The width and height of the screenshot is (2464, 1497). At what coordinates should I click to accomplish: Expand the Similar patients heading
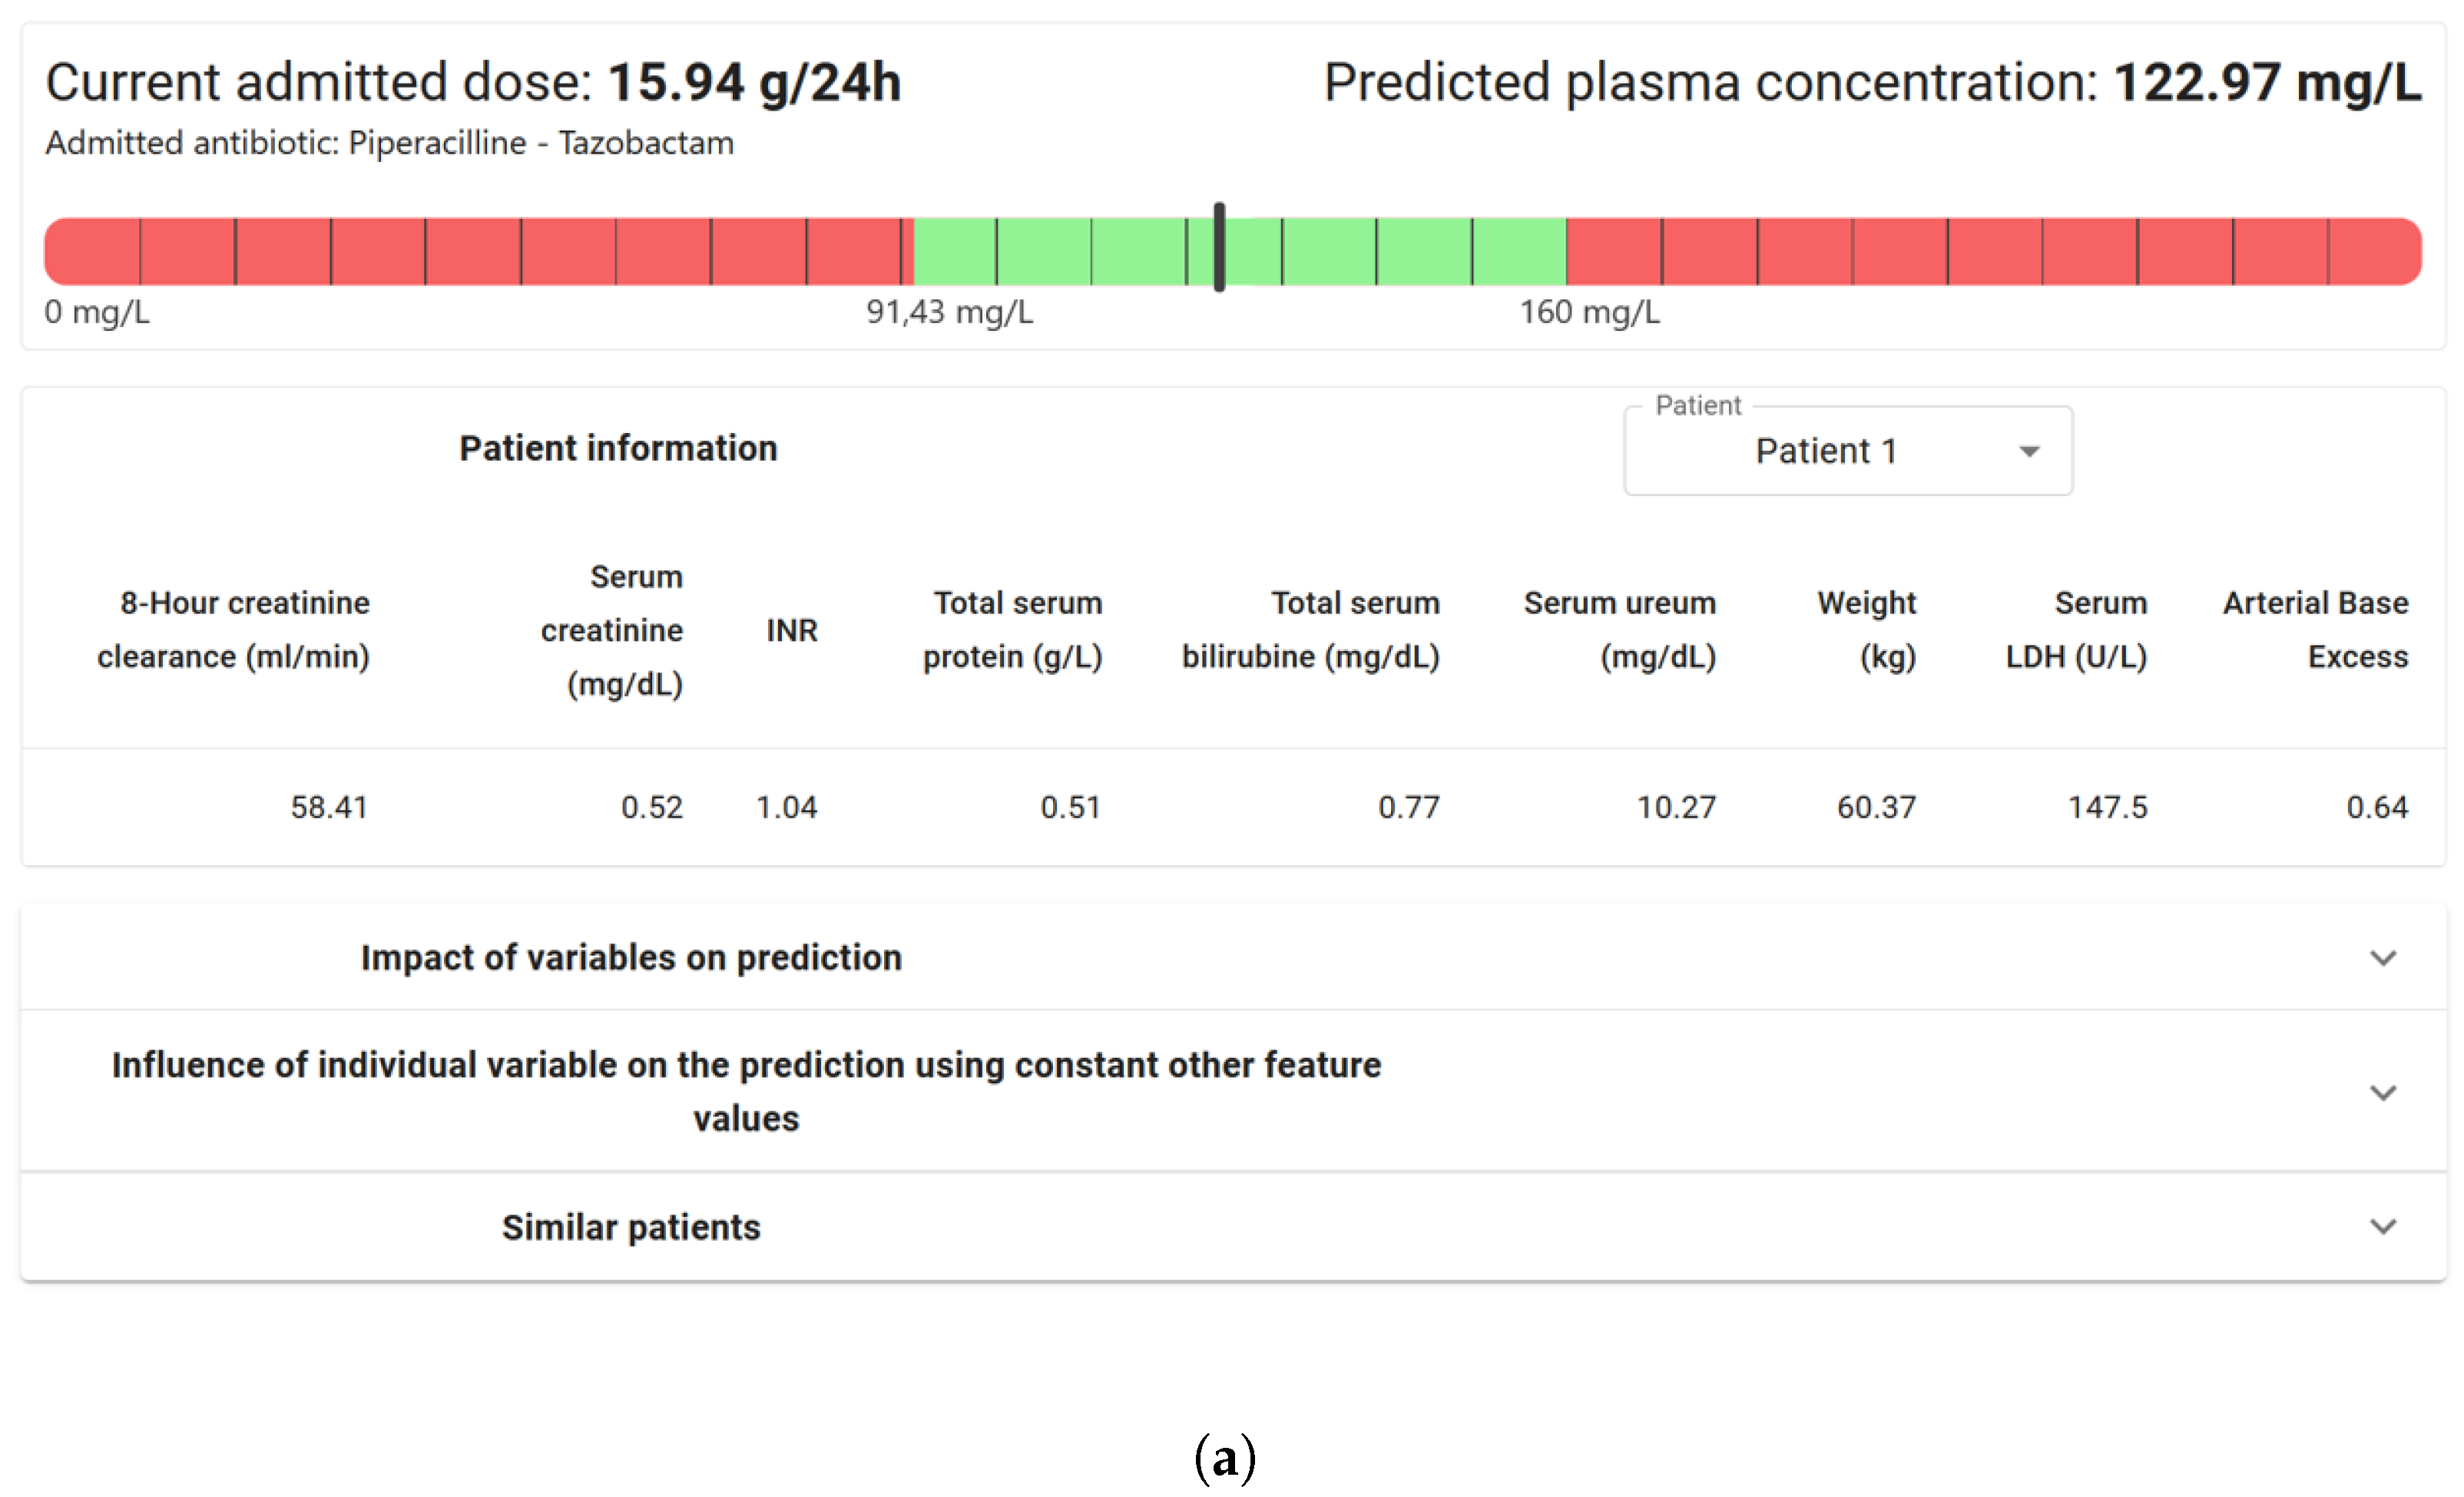click(631, 1228)
